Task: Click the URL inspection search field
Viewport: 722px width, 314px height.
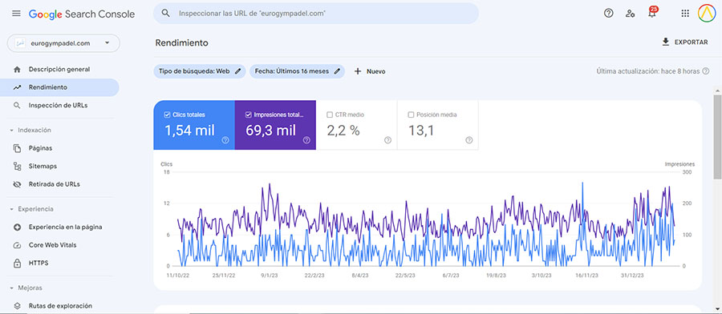Action: pos(316,14)
